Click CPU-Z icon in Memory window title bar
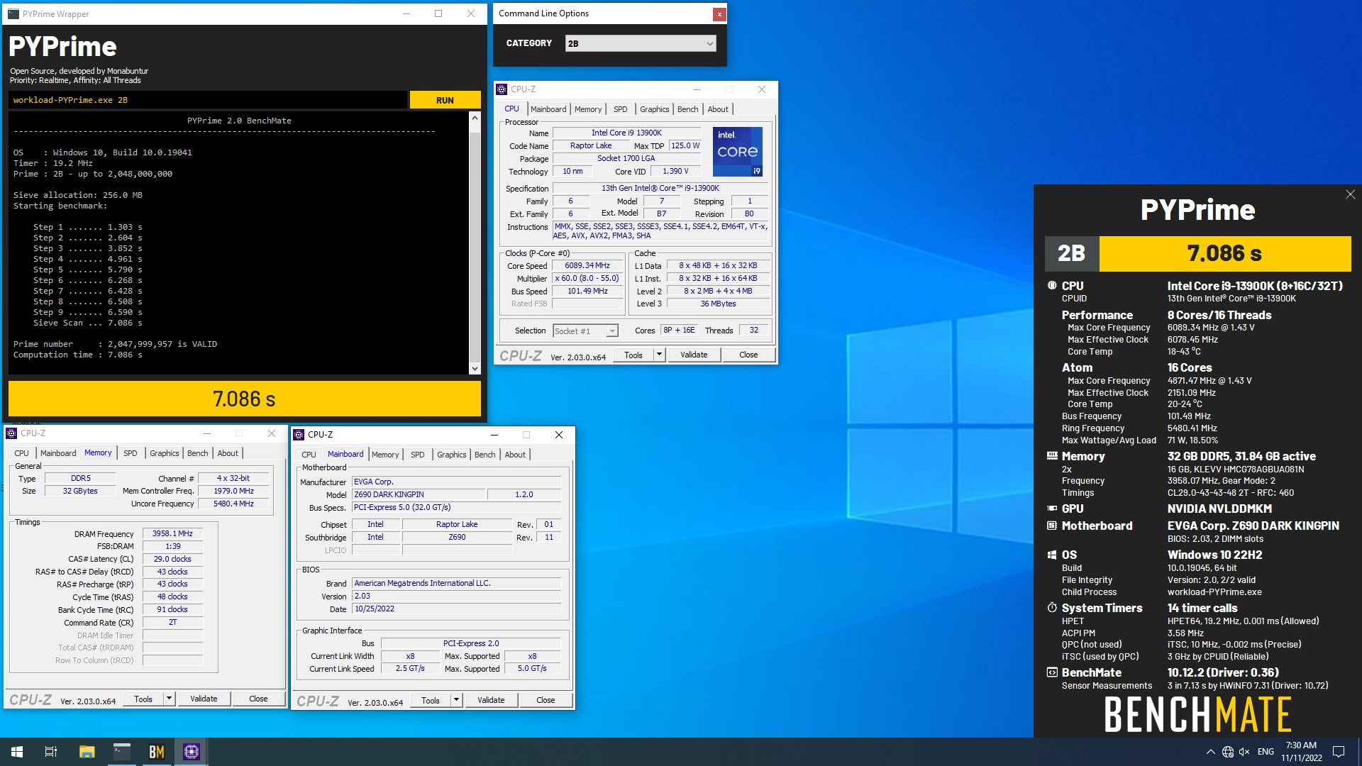The image size is (1362, 766). pyautogui.click(x=12, y=433)
